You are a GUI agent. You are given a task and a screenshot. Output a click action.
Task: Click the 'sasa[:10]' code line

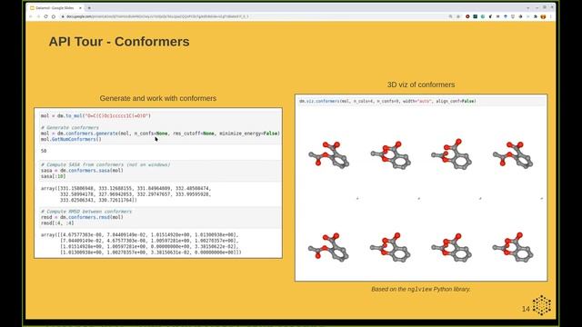[x=53, y=176]
